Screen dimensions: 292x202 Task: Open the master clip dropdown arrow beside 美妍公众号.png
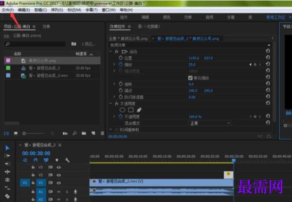[x=153, y=38]
